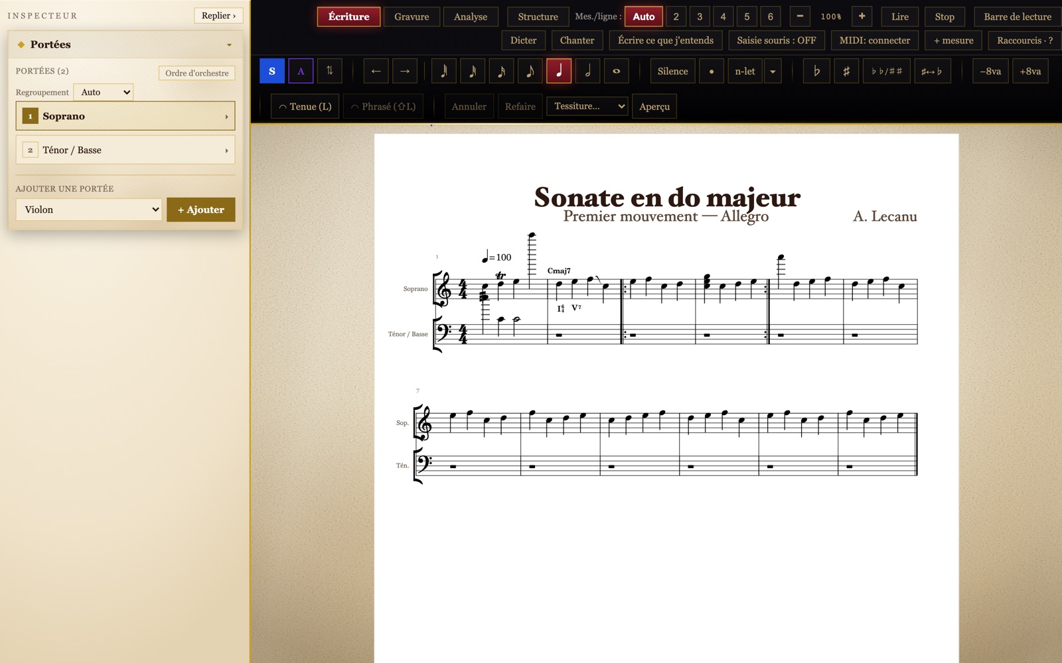Select the 128th-note duration (first note icon)

coord(444,71)
